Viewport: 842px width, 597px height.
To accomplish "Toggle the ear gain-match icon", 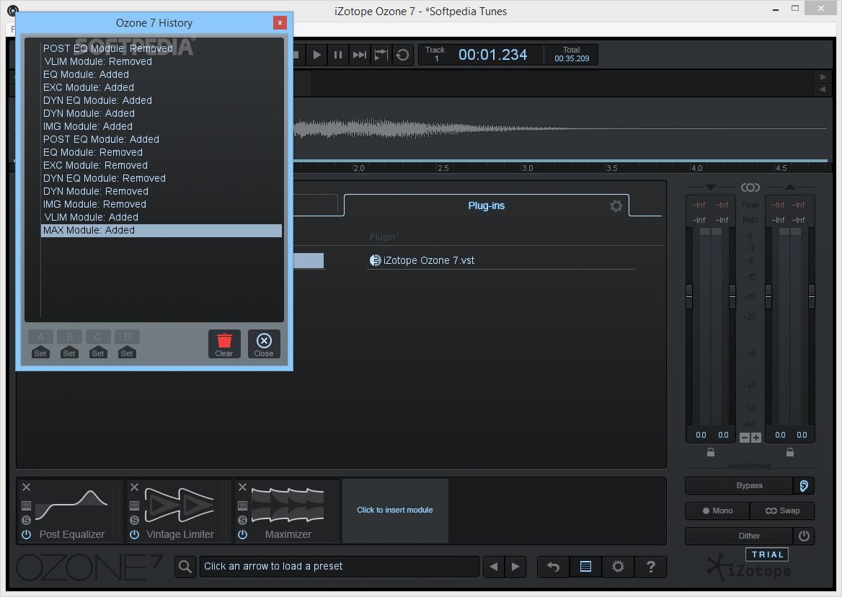I will click(804, 485).
